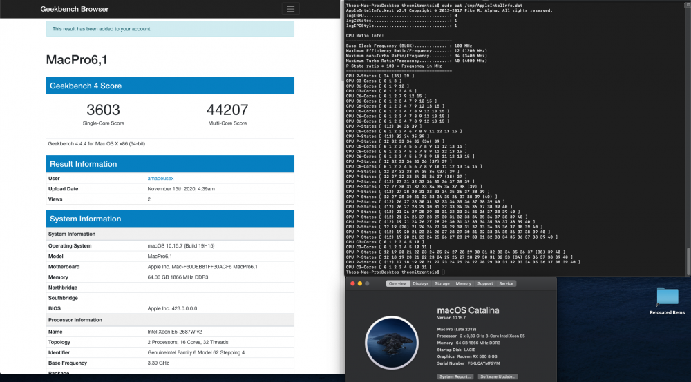Click the Startup Disk LACIE line
This screenshot has height=382, width=691.
tap(456, 350)
